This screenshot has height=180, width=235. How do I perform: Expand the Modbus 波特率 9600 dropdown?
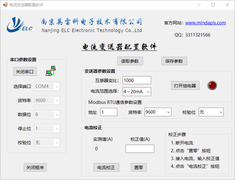click(158, 112)
